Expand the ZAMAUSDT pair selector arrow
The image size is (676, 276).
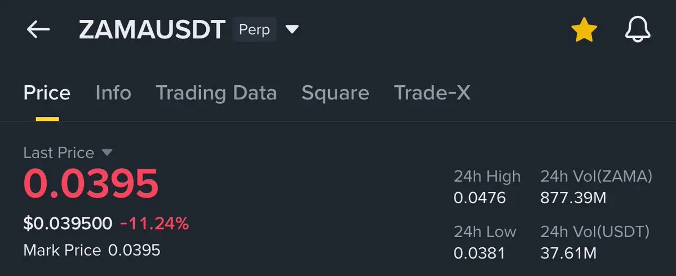[291, 29]
